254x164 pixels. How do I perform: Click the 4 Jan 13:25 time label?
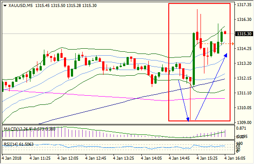pos(124,158)
